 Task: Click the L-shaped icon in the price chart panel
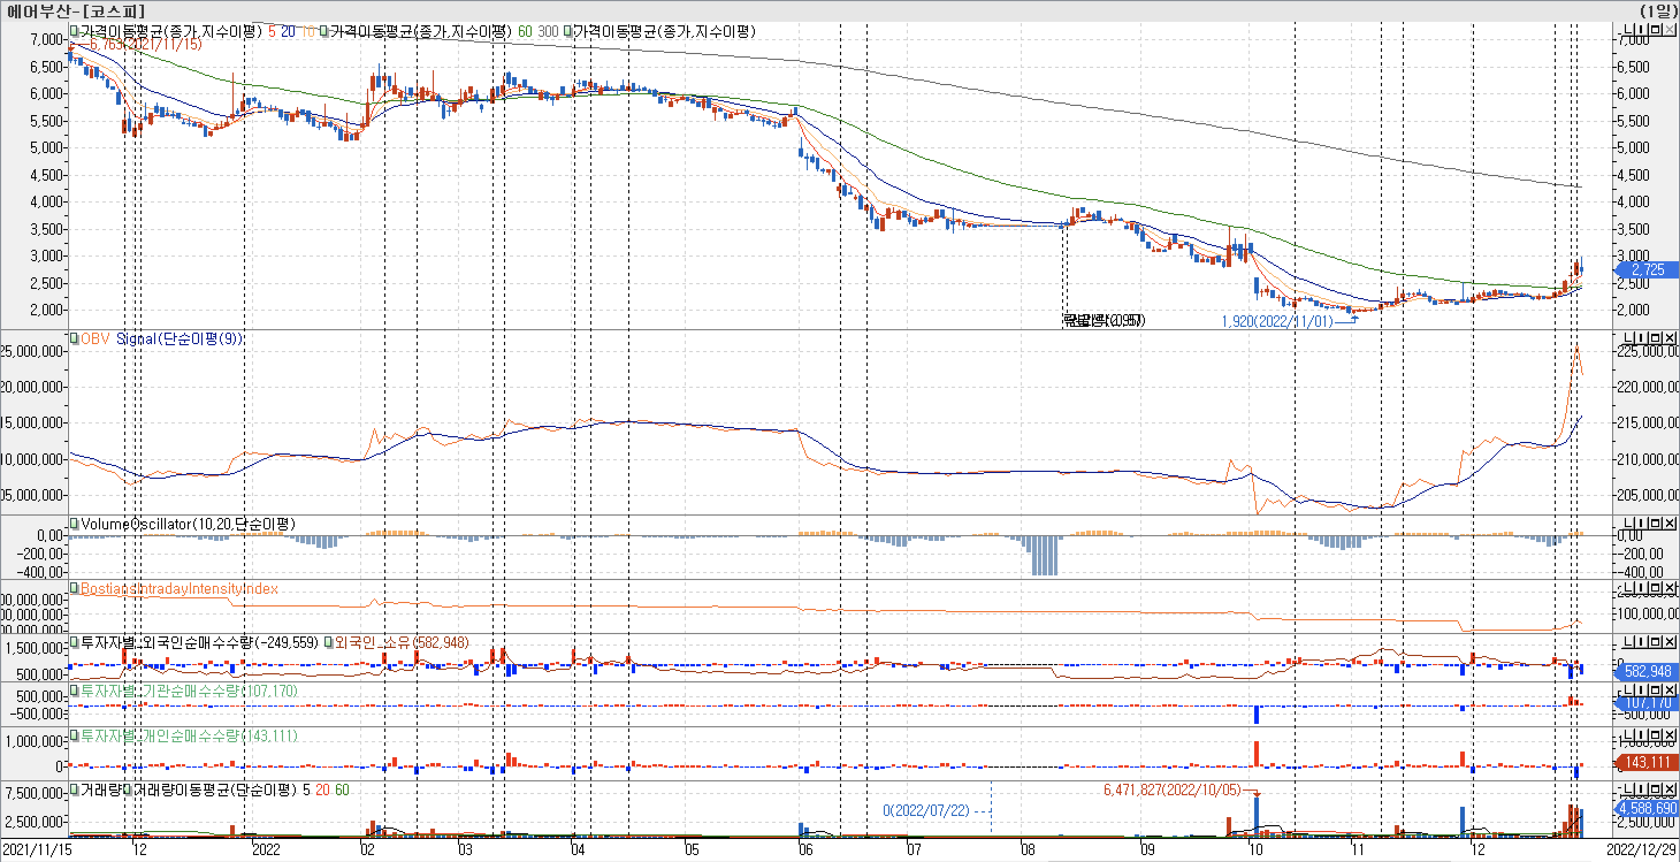[x=1628, y=30]
